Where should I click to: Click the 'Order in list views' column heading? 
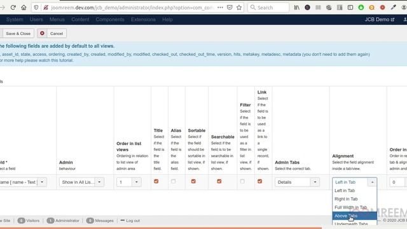coord(128,146)
